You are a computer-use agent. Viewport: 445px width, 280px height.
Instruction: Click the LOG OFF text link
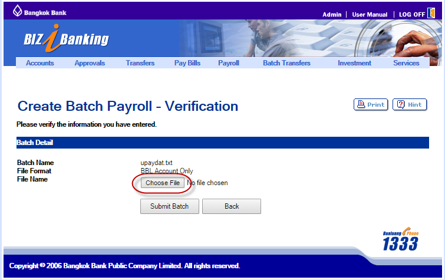(411, 15)
